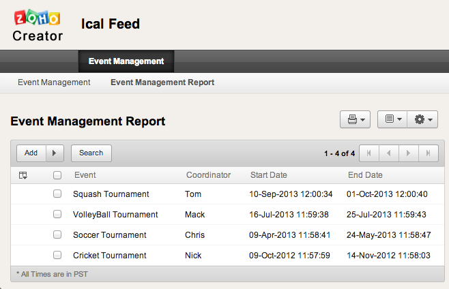The width and height of the screenshot is (449, 289).
Task: Click end date 25-Jul-2013 11:59:43
Action: (x=386, y=215)
